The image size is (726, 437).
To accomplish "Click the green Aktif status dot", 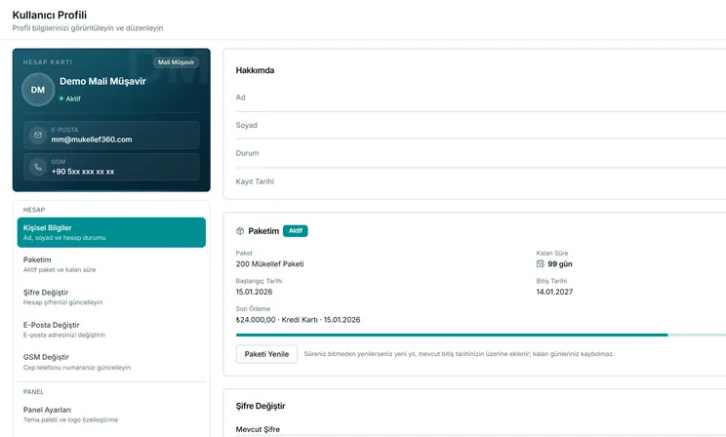I will (61, 99).
